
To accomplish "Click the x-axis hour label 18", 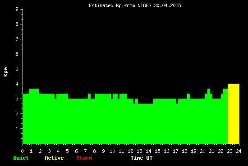I will pyautogui.click(x=184, y=151).
